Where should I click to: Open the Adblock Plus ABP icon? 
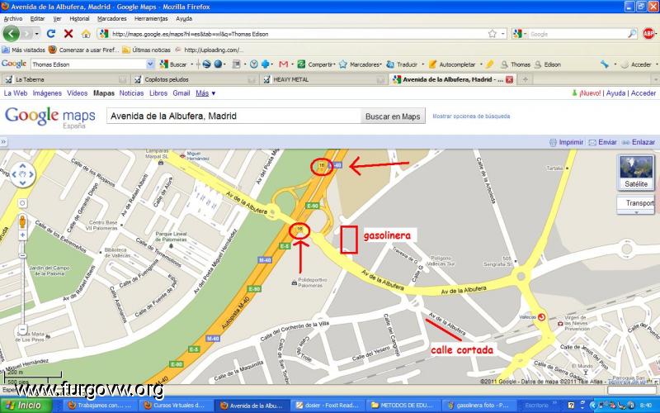click(x=648, y=34)
